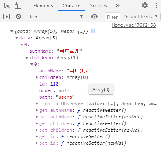Expand get id reactiveGetter
This screenshot has height=148, width=161.
point(36,136)
